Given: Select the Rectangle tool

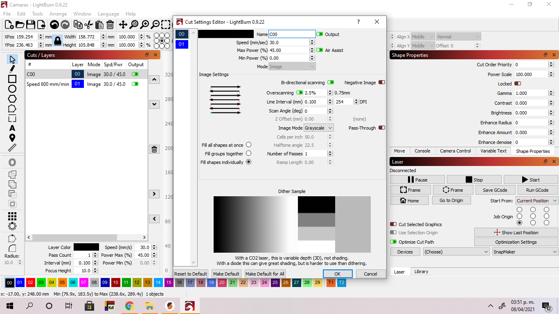Looking at the screenshot, I should pyautogui.click(x=12, y=79).
